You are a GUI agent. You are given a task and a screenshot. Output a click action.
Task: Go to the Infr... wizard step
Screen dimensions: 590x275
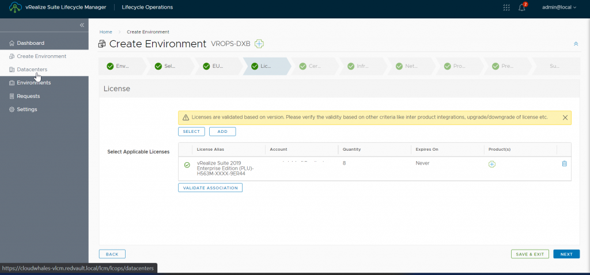[x=363, y=67]
